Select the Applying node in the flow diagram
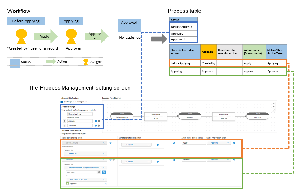This screenshot has height=192, width=298. pos(190,116)
